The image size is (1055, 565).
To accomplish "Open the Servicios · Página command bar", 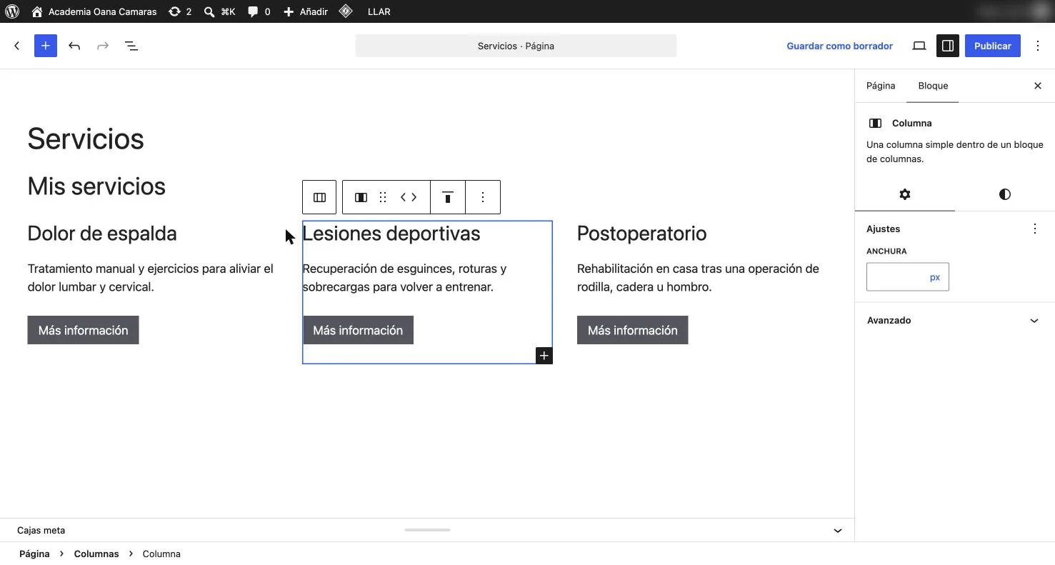I will click(516, 46).
